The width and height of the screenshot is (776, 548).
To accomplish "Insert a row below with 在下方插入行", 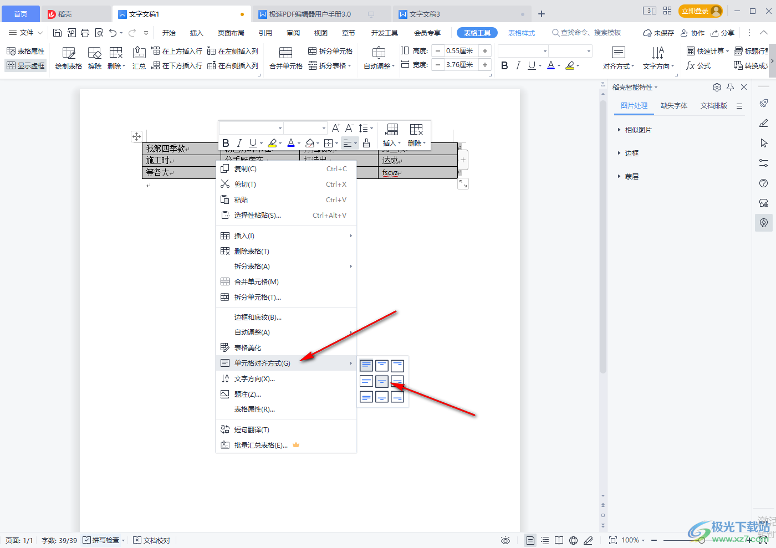I will (x=177, y=65).
